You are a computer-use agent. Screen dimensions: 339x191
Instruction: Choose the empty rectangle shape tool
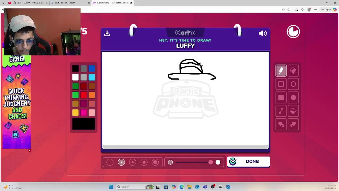[281, 84]
